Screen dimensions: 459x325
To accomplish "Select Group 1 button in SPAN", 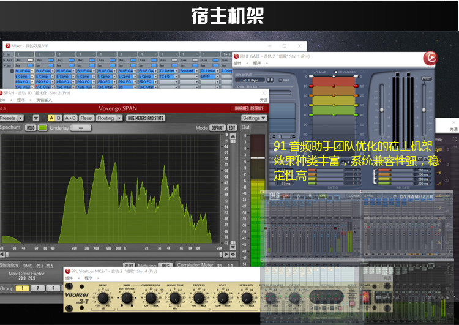I will tap(22, 288).
